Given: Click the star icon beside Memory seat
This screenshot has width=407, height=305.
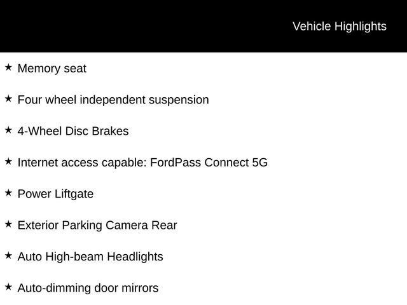Looking at the screenshot, I should click(x=8, y=67).
